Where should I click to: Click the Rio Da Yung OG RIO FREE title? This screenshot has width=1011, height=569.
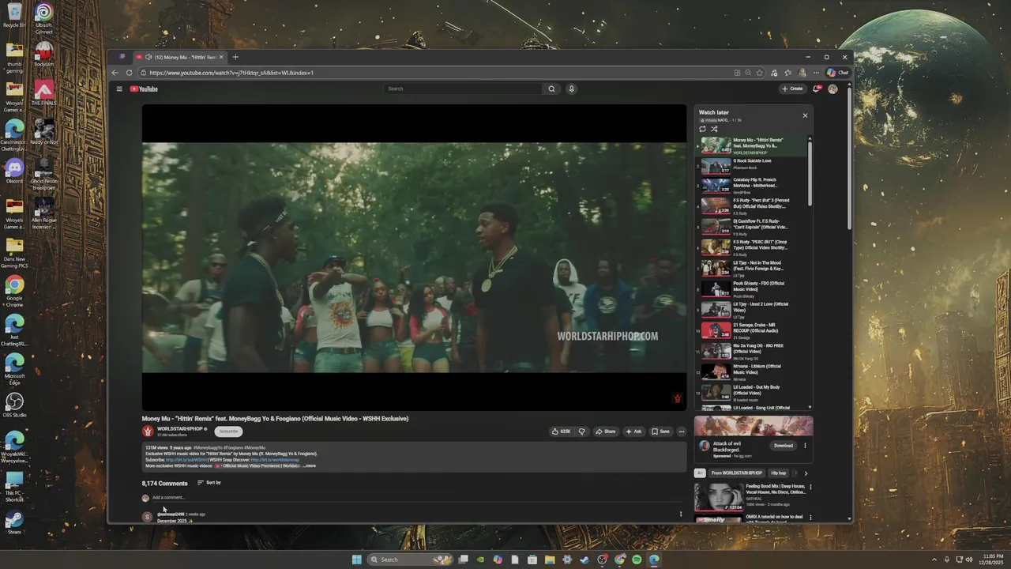tap(757, 348)
